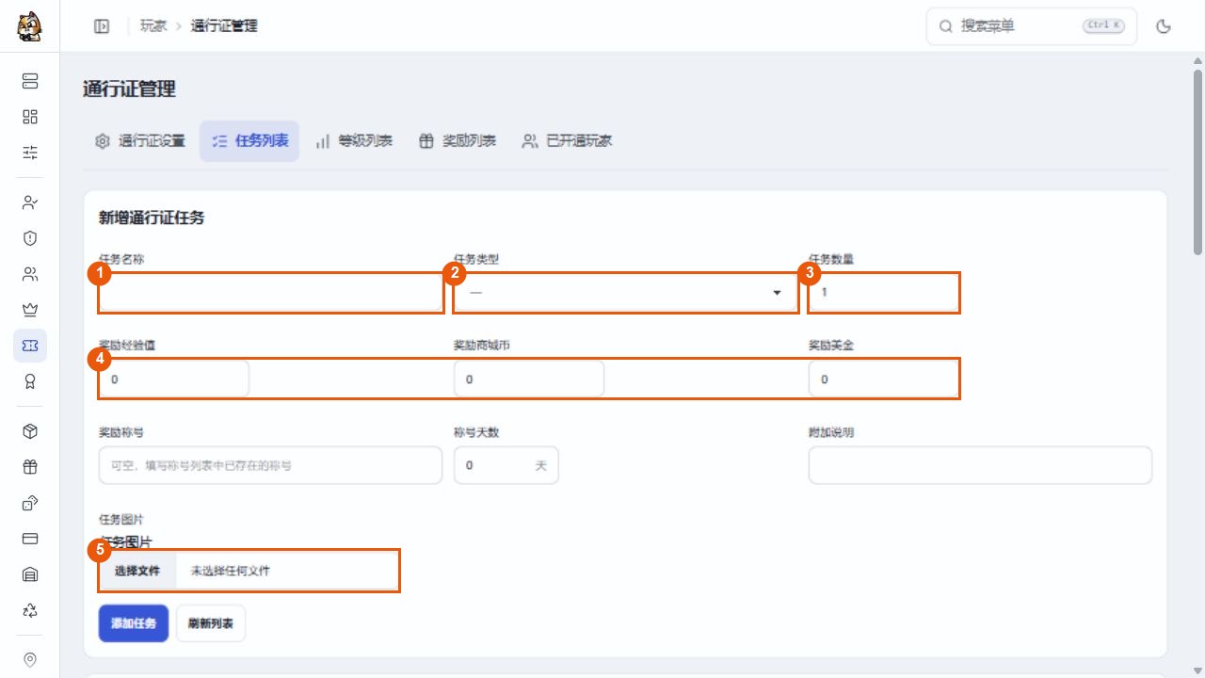This screenshot has height=678, width=1205.
Task: Open the server icon in sidebar
Action: [30, 81]
